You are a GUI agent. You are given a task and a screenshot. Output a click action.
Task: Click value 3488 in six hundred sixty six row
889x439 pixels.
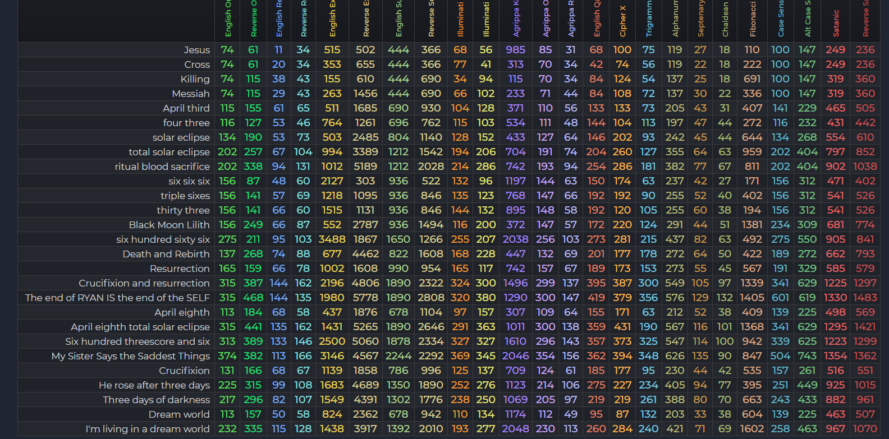coord(332,239)
